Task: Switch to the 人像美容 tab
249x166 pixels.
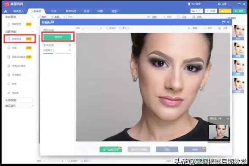Action: 36,11
